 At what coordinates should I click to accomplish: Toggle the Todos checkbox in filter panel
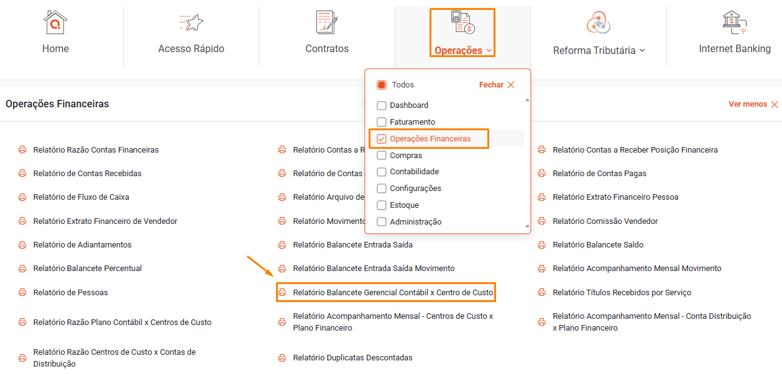[x=382, y=85]
